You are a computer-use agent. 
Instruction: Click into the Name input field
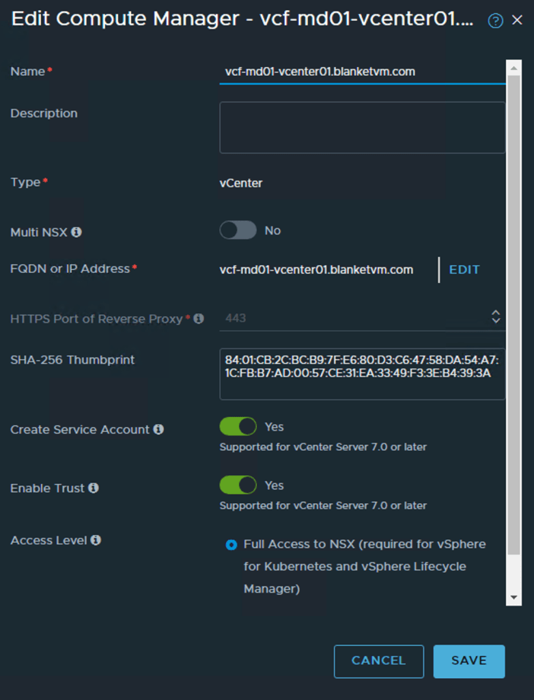(x=362, y=72)
